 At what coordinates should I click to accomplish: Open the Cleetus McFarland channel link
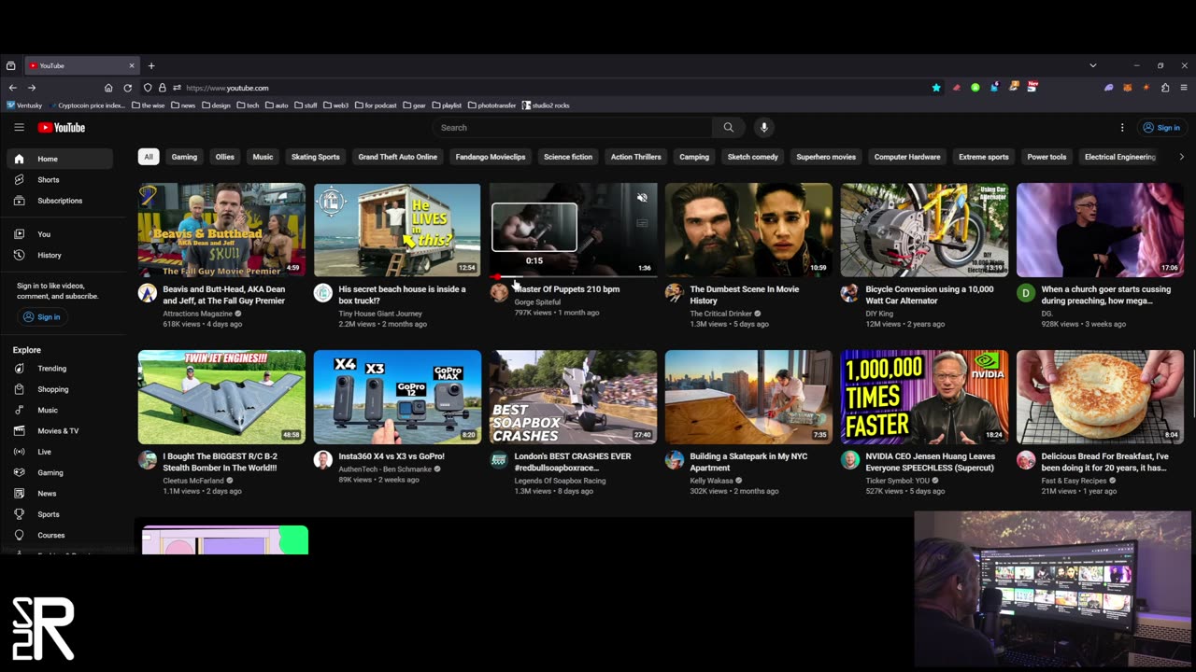[x=193, y=481]
